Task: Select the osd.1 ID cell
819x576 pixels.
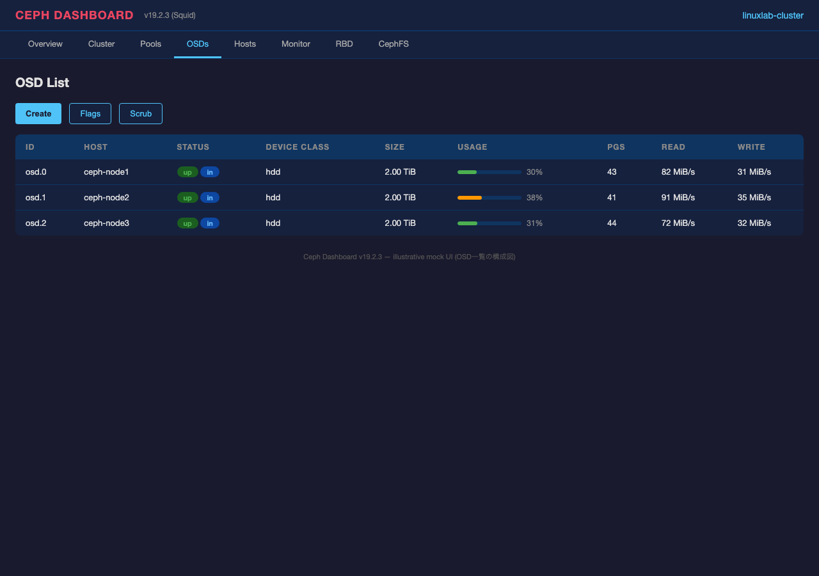Action: (36, 198)
